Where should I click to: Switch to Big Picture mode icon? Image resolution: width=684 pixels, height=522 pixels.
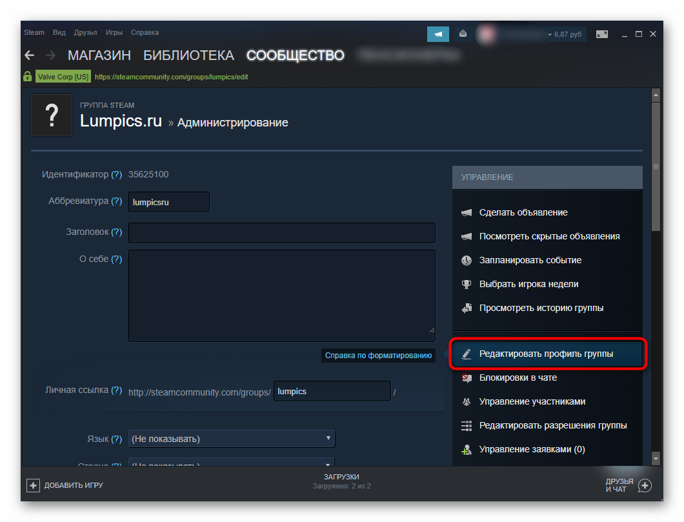pyautogui.click(x=602, y=34)
